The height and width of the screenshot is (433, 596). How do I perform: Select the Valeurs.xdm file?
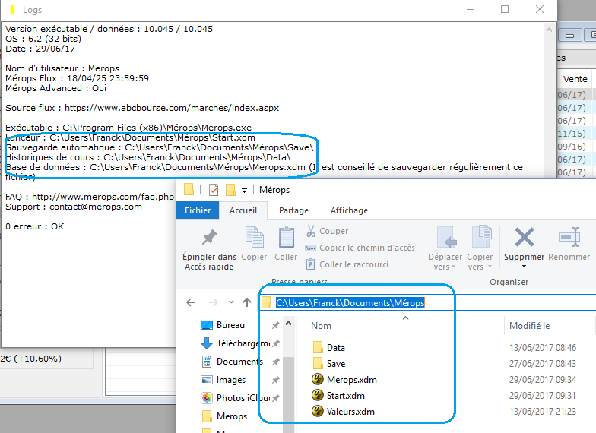pos(343,412)
